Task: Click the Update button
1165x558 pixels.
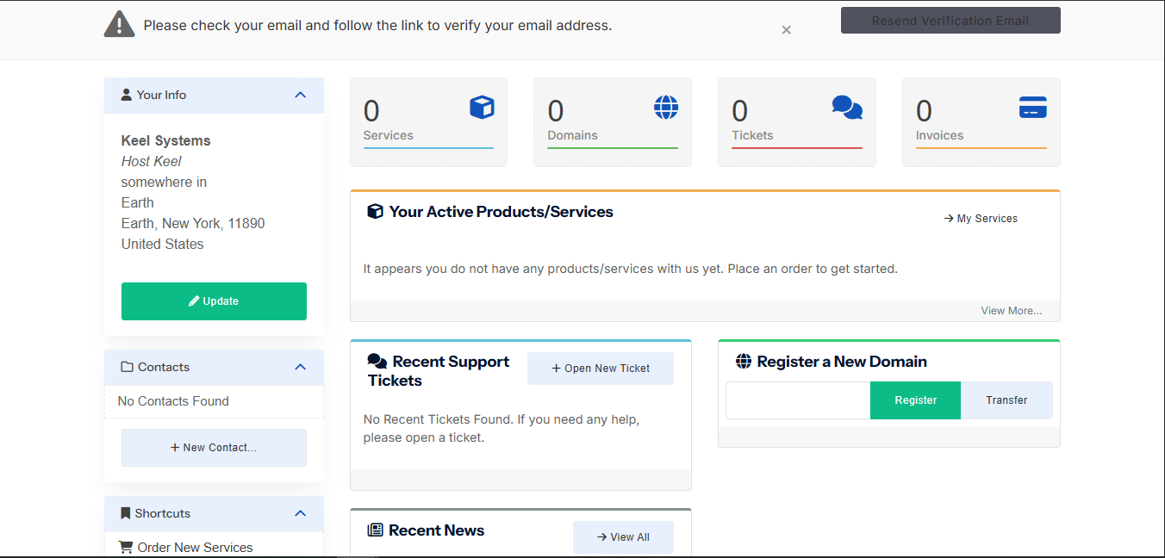Action: (x=214, y=301)
